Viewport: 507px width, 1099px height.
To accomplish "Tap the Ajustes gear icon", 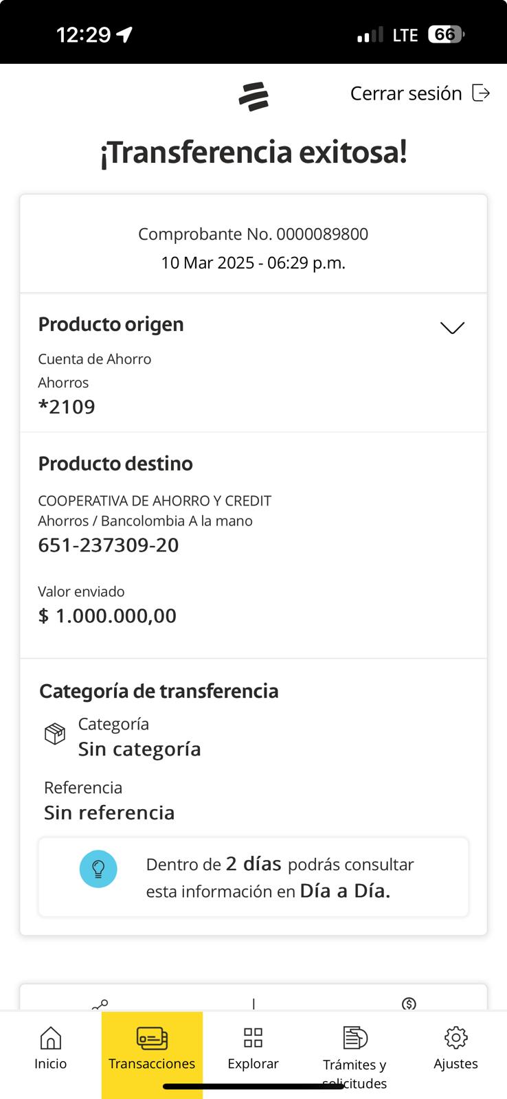I will pyautogui.click(x=455, y=1037).
